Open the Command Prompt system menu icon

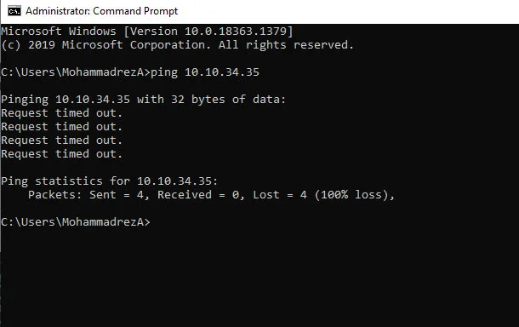tap(14, 11)
